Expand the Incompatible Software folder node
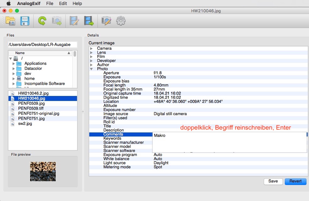This screenshot has width=309, height=201. (14, 84)
